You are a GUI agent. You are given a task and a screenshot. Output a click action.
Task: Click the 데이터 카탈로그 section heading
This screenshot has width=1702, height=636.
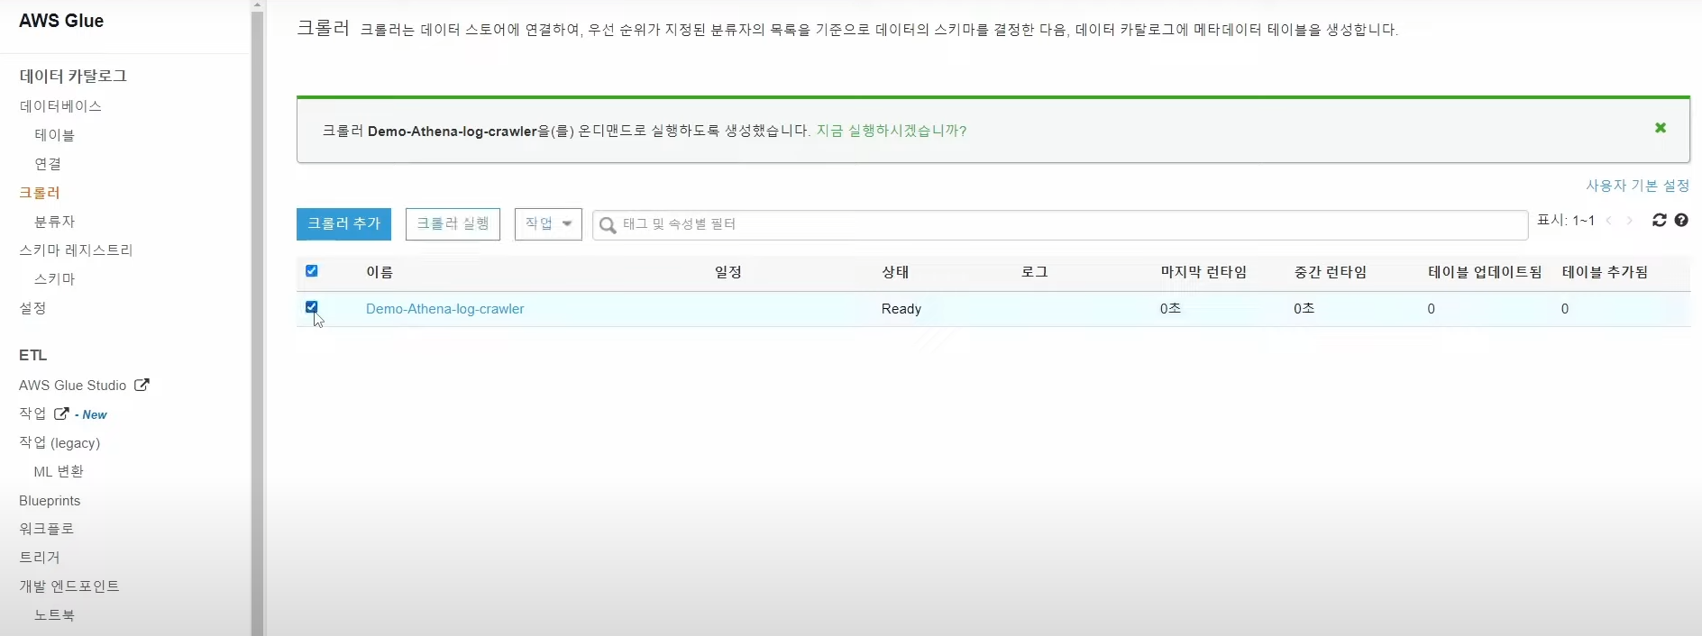point(73,77)
